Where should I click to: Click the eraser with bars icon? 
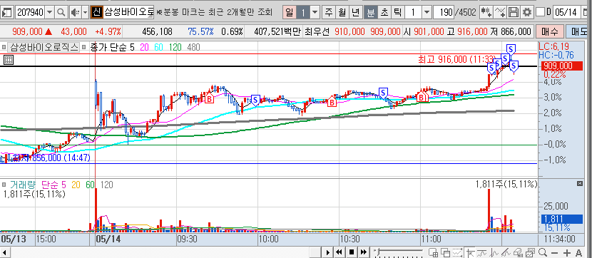pos(519,252)
